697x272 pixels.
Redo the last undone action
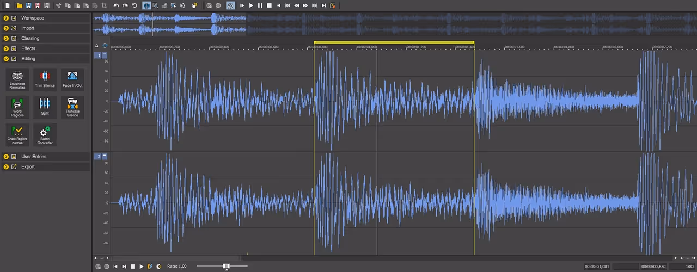[125, 5]
